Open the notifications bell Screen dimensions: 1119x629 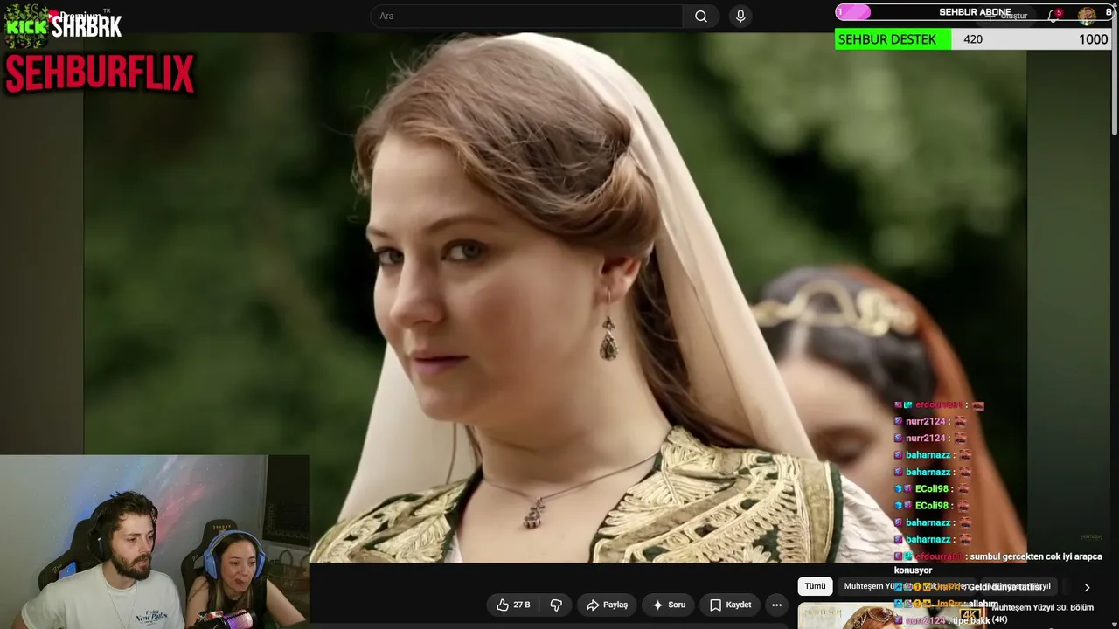pos(1054,16)
